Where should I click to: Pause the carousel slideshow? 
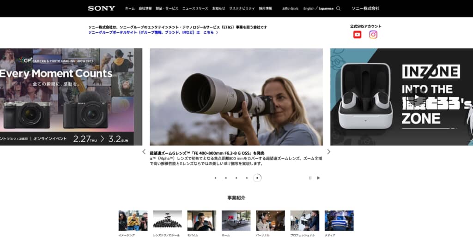(x=310, y=178)
